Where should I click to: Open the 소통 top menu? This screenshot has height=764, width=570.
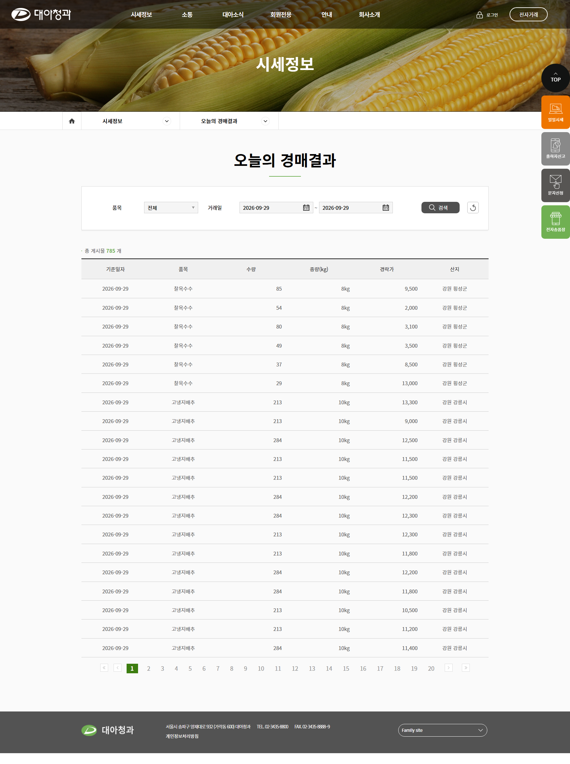187,15
